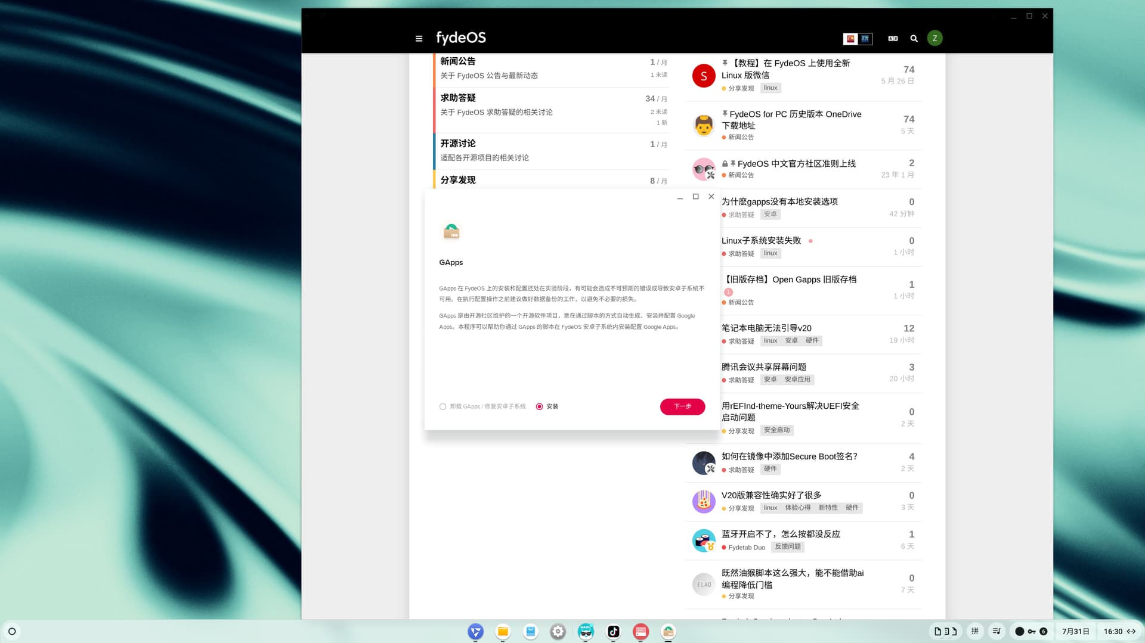
Task: Open the app store bag icon on shelf
Action: coord(530,631)
